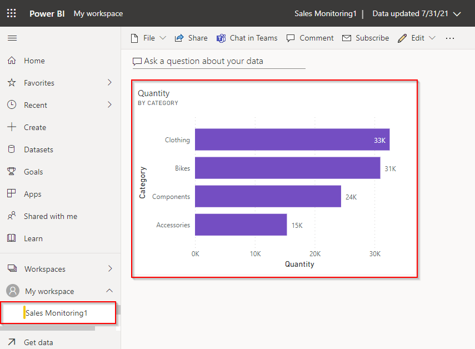Click the Create plus icon
475x349 pixels.
tap(12, 127)
